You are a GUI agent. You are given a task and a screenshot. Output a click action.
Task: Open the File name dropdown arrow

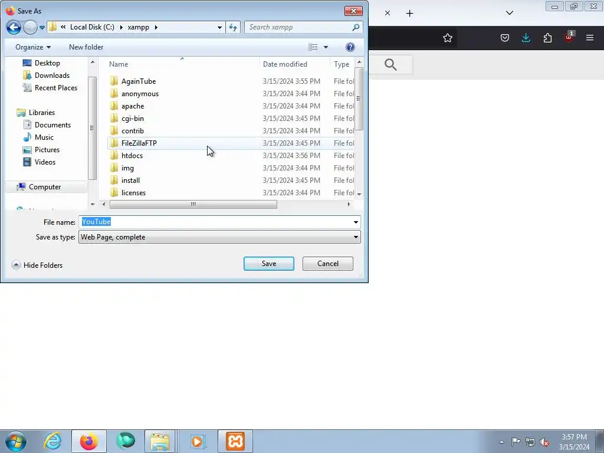tap(356, 222)
